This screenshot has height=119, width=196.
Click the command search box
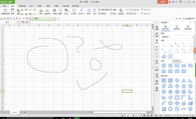tap(188, 19)
